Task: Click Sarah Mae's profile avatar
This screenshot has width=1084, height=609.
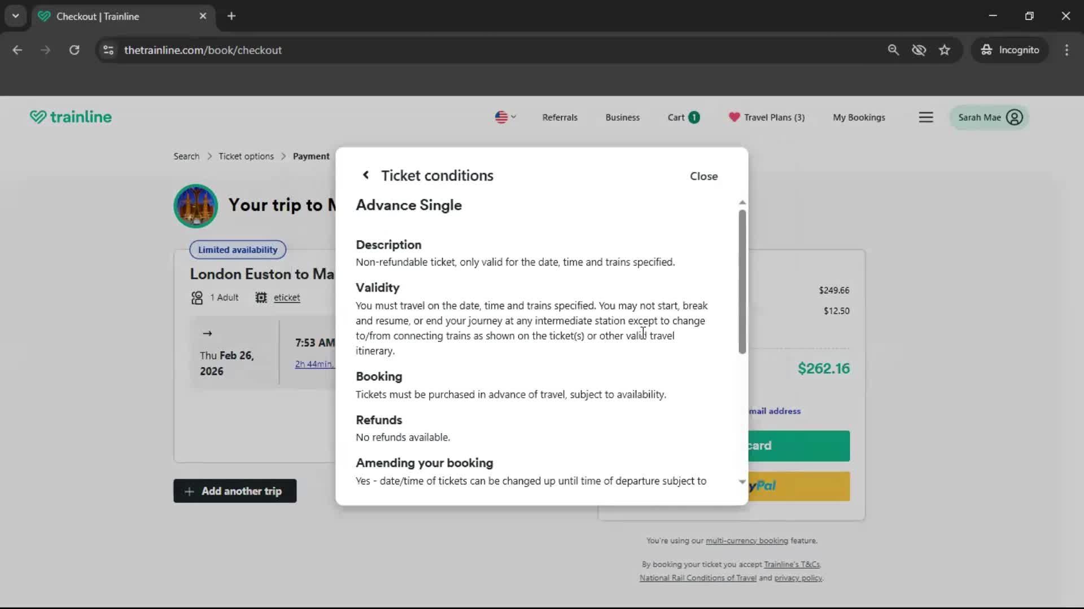Action: (1015, 117)
